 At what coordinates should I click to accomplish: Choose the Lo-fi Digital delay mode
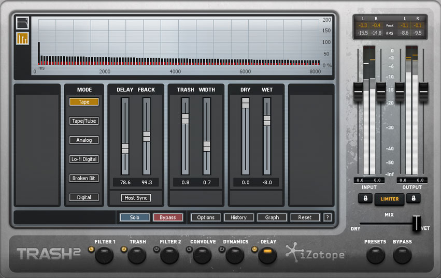[84, 159]
